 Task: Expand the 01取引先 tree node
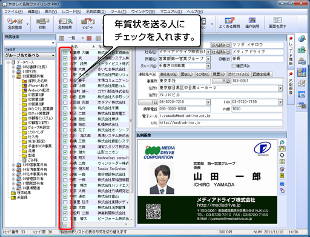(x=13, y=72)
